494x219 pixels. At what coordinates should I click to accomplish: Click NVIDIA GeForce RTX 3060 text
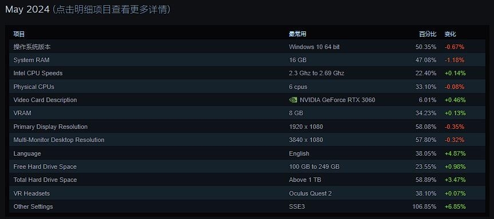point(337,100)
